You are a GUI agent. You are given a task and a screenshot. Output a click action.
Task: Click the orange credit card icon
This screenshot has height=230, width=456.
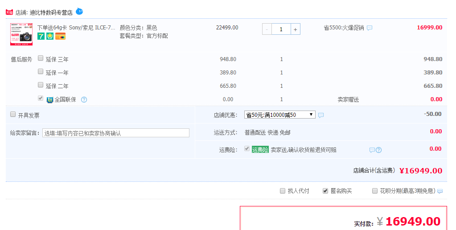[x=60, y=37]
